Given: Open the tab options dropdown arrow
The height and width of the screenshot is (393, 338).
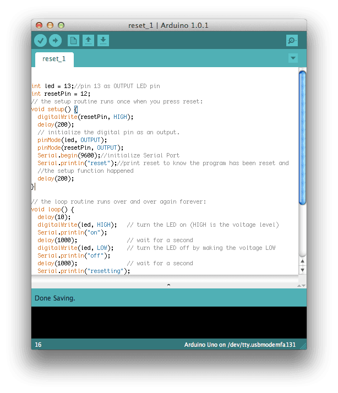Looking at the screenshot, I should pos(293,58).
